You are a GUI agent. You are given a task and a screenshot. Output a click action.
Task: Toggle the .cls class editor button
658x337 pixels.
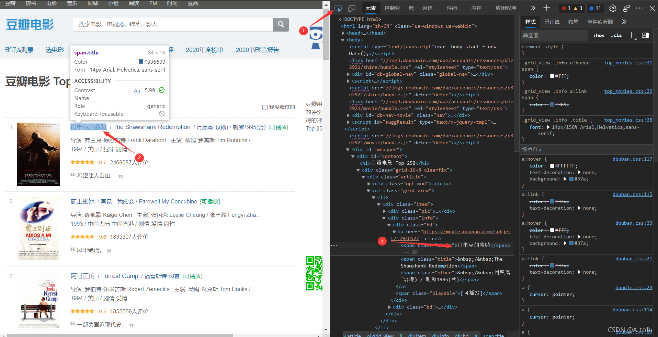[616, 35]
